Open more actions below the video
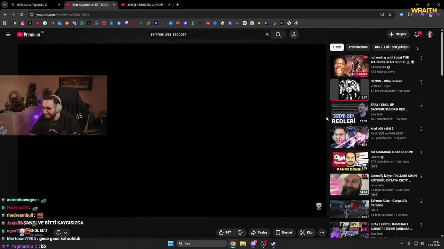Image resolution: width=444 pixels, height=249 pixels. [x=322, y=232]
